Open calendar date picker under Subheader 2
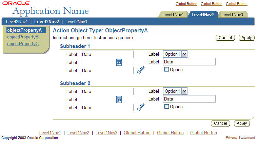The width and height of the screenshot is (258, 142). click(119, 100)
